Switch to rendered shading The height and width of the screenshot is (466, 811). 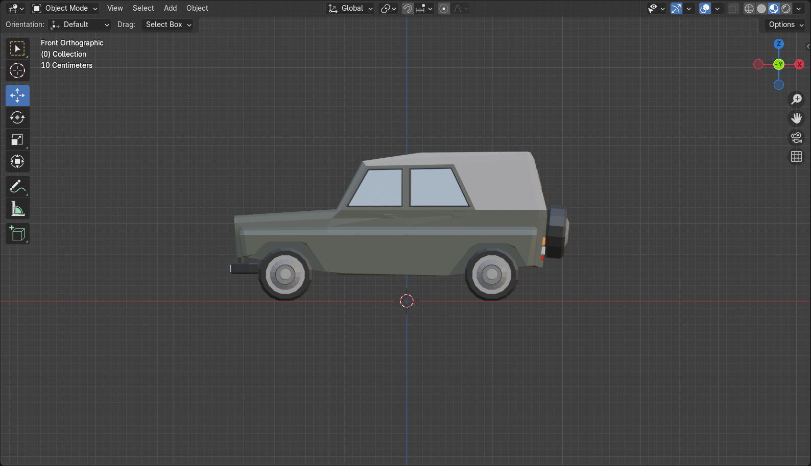tap(786, 8)
